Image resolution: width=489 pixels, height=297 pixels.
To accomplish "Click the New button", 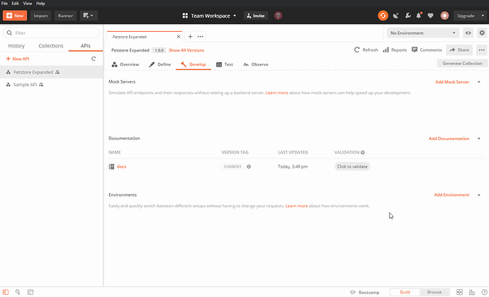I will pyautogui.click(x=15, y=16).
